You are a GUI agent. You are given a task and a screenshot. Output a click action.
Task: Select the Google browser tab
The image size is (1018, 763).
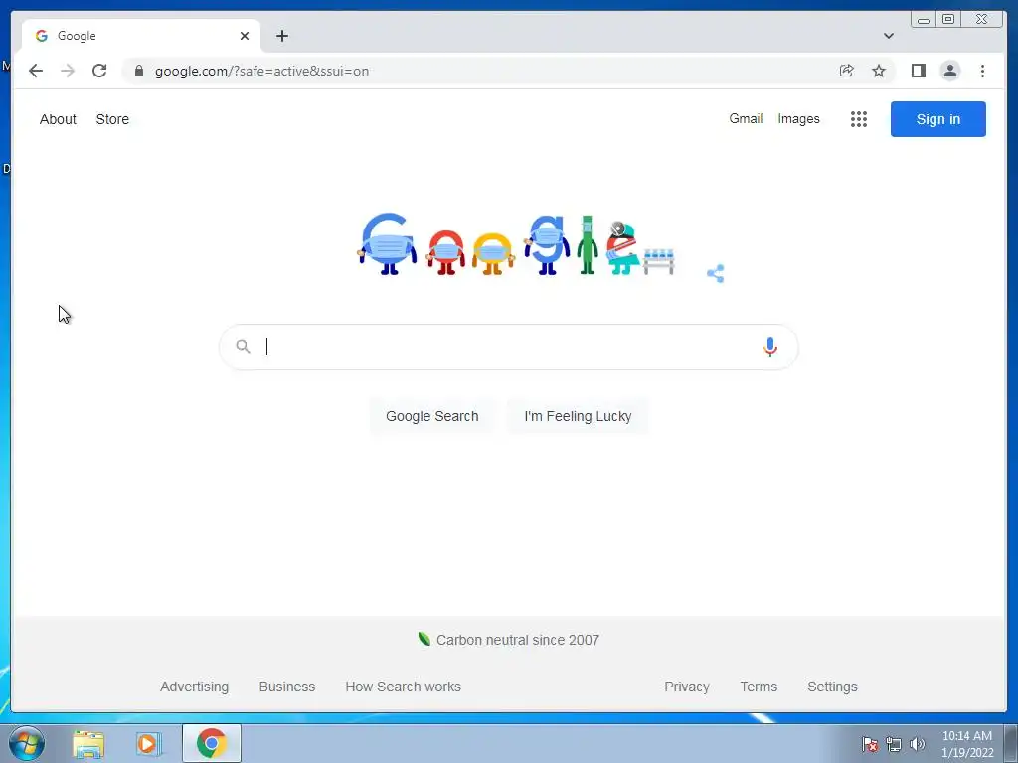coord(141,36)
